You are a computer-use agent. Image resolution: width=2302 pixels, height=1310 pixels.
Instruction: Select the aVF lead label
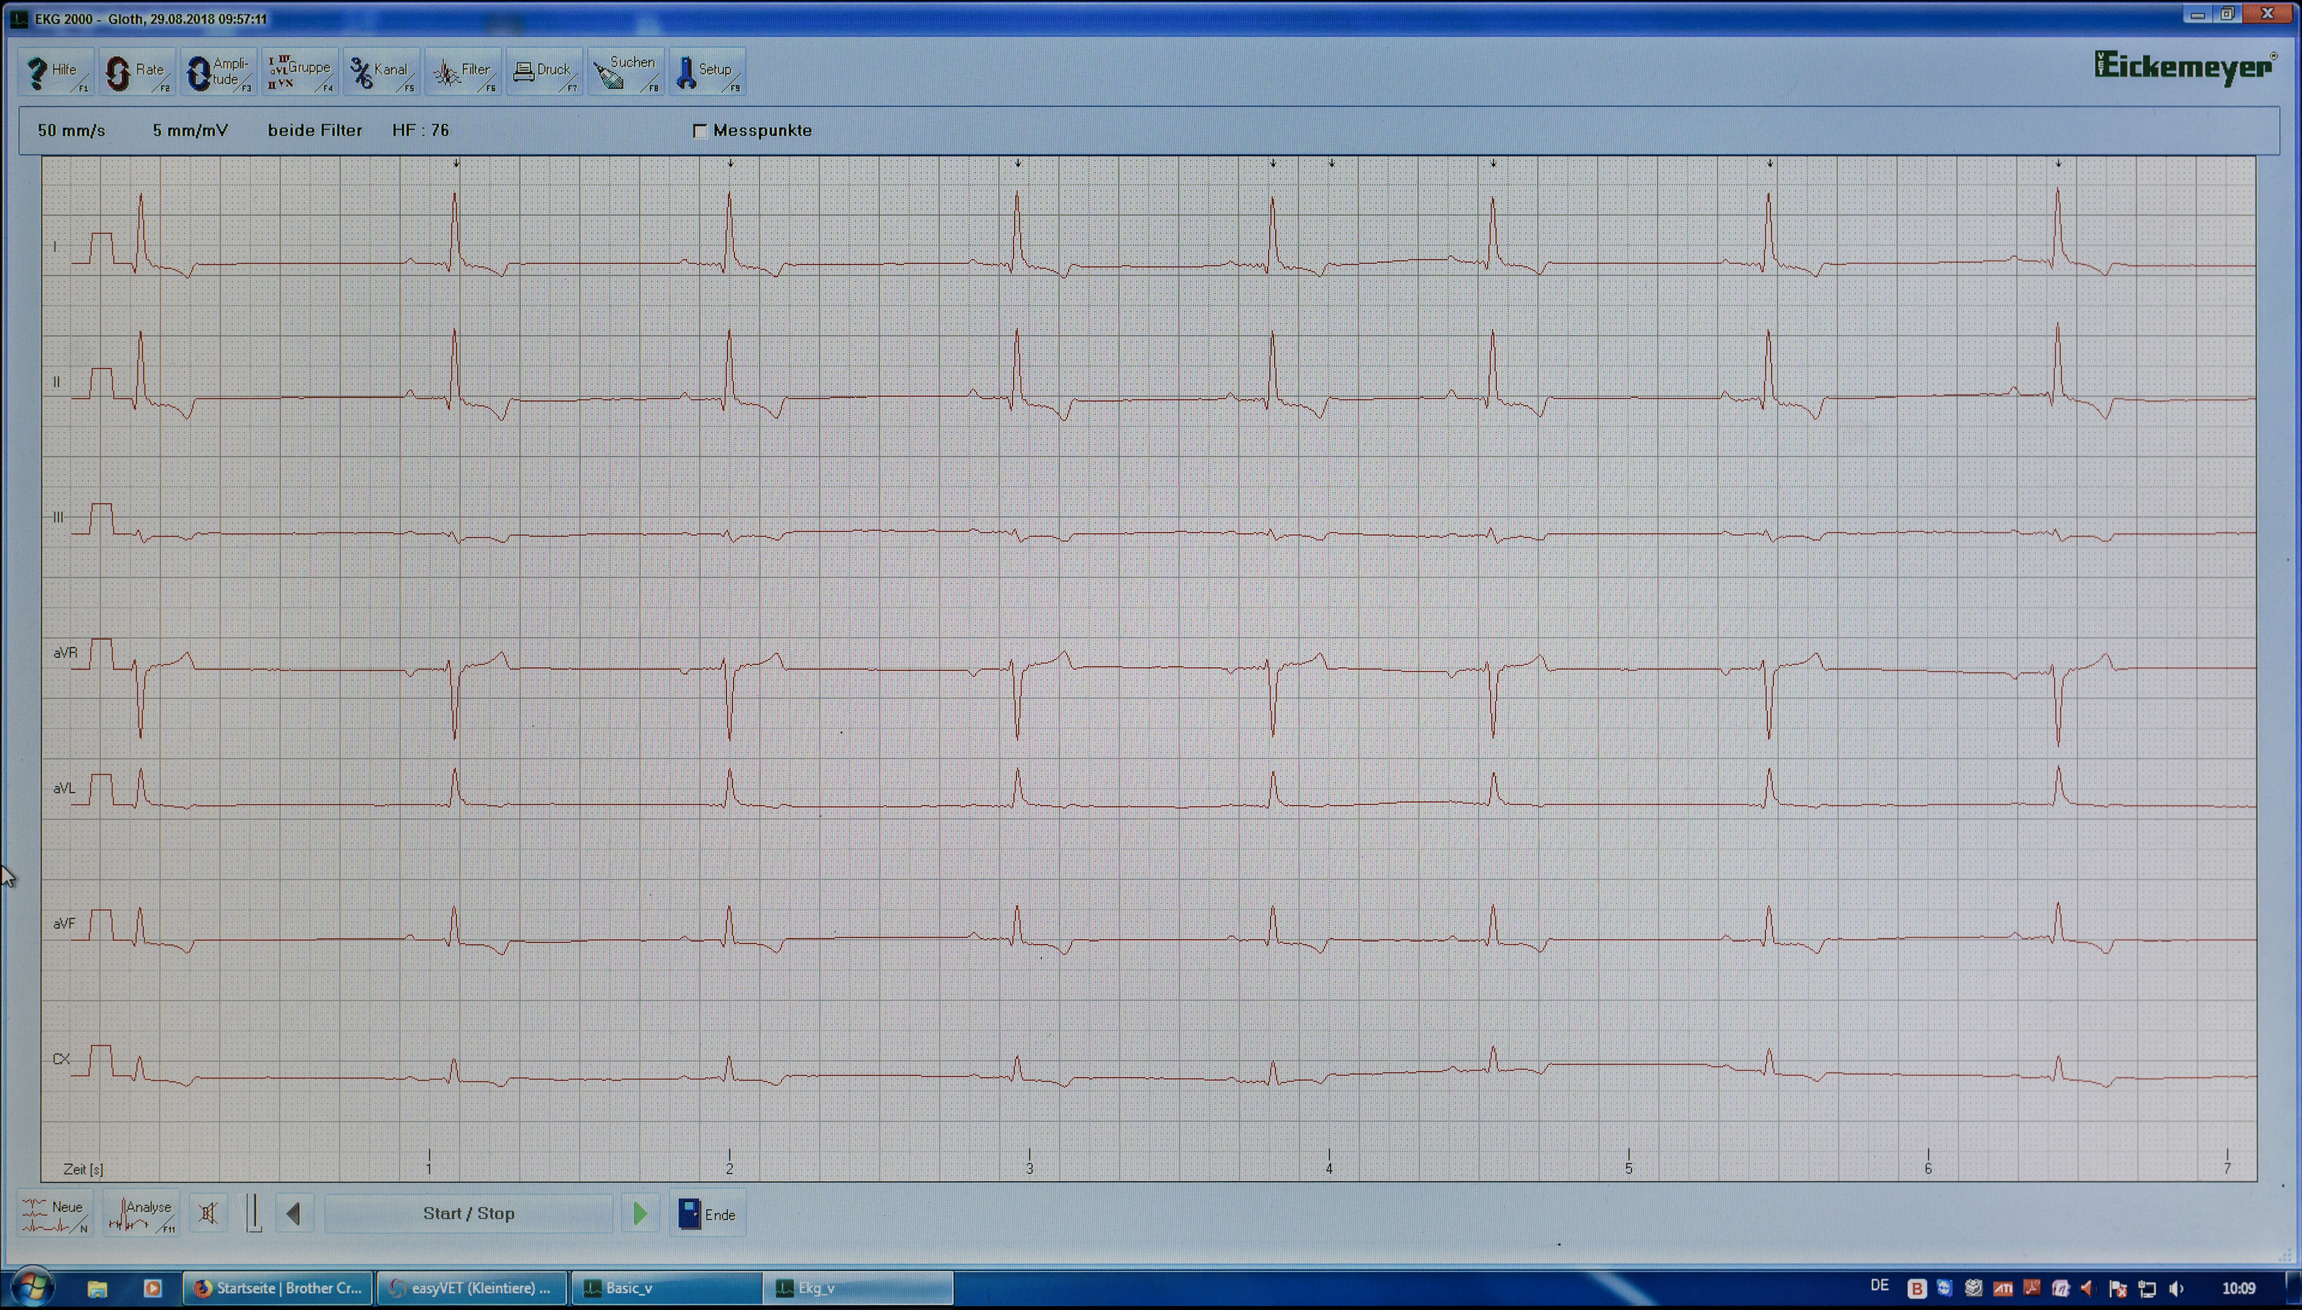(64, 924)
